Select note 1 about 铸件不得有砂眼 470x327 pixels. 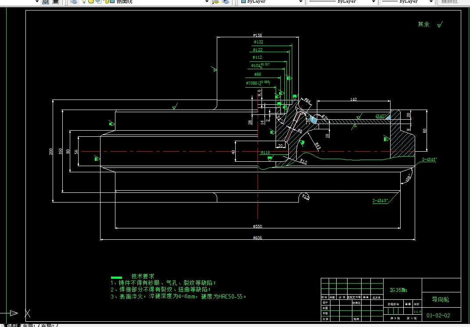coord(163,283)
